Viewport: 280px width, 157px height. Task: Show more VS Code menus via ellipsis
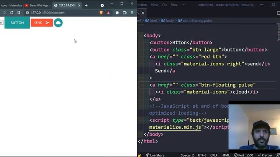coord(183,5)
